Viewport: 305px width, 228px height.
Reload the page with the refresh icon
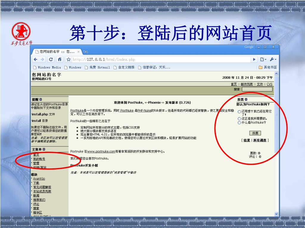pos(51,59)
